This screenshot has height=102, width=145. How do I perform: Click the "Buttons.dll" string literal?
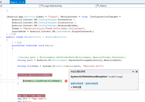(x=92, y=66)
